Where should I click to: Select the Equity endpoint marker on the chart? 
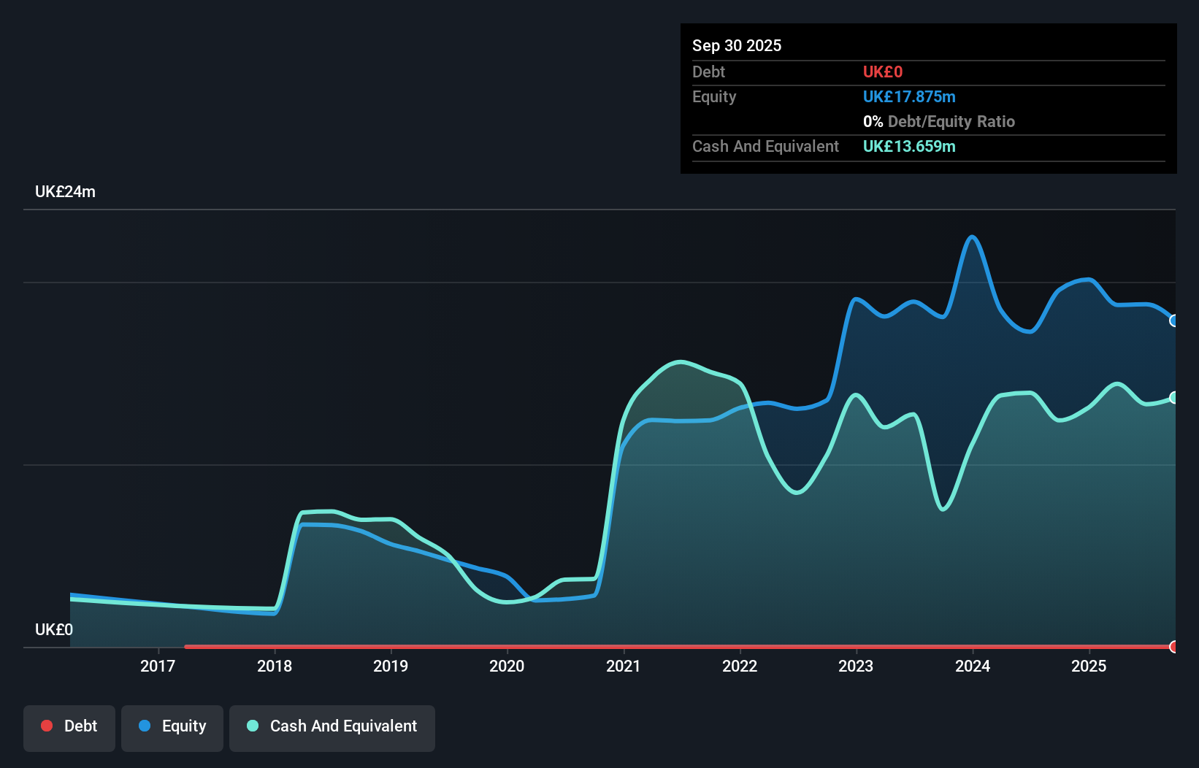[1174, 320]
